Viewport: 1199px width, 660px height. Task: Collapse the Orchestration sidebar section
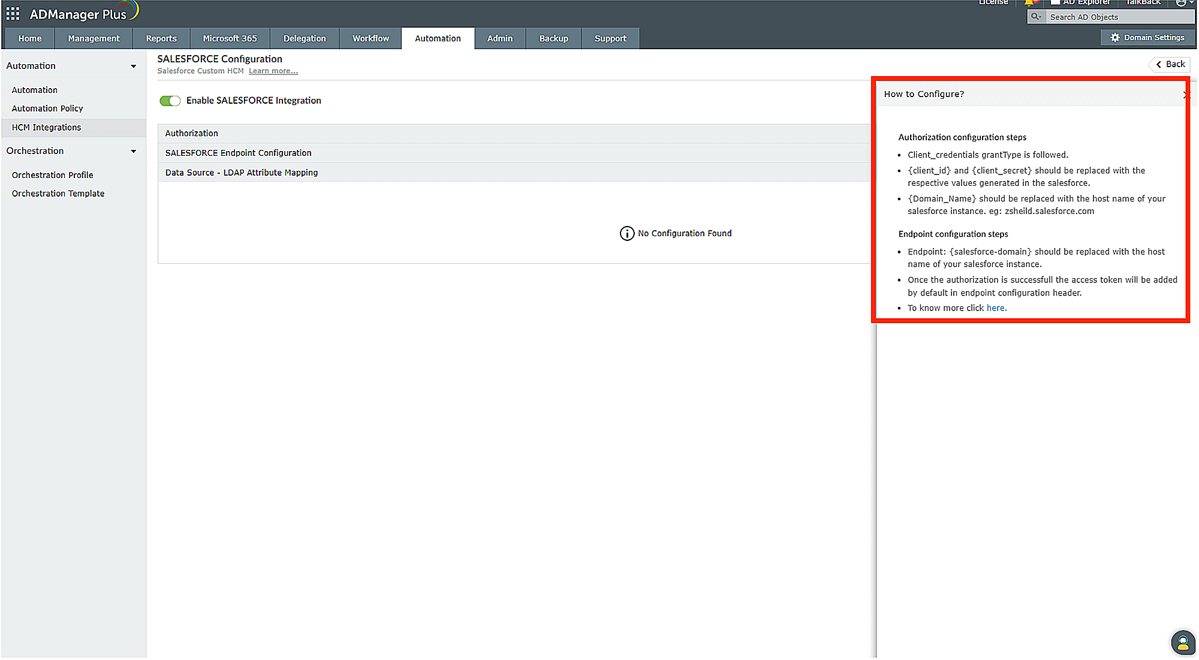[x=133, y=152]
